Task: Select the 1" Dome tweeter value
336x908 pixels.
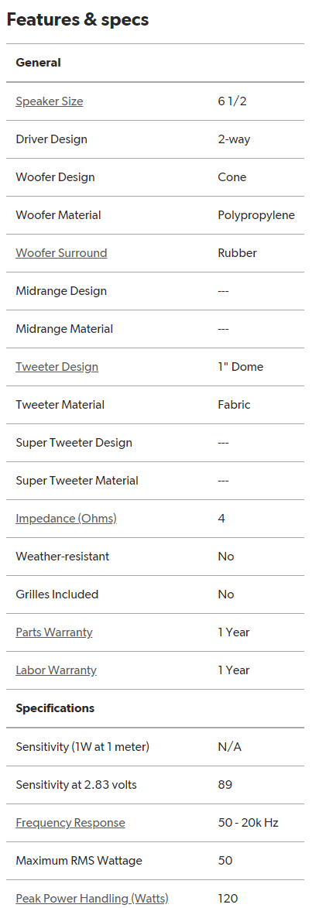Action: pos(241,367)
